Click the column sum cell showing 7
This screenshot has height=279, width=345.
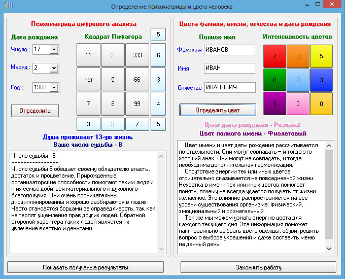tap(137, 124)
